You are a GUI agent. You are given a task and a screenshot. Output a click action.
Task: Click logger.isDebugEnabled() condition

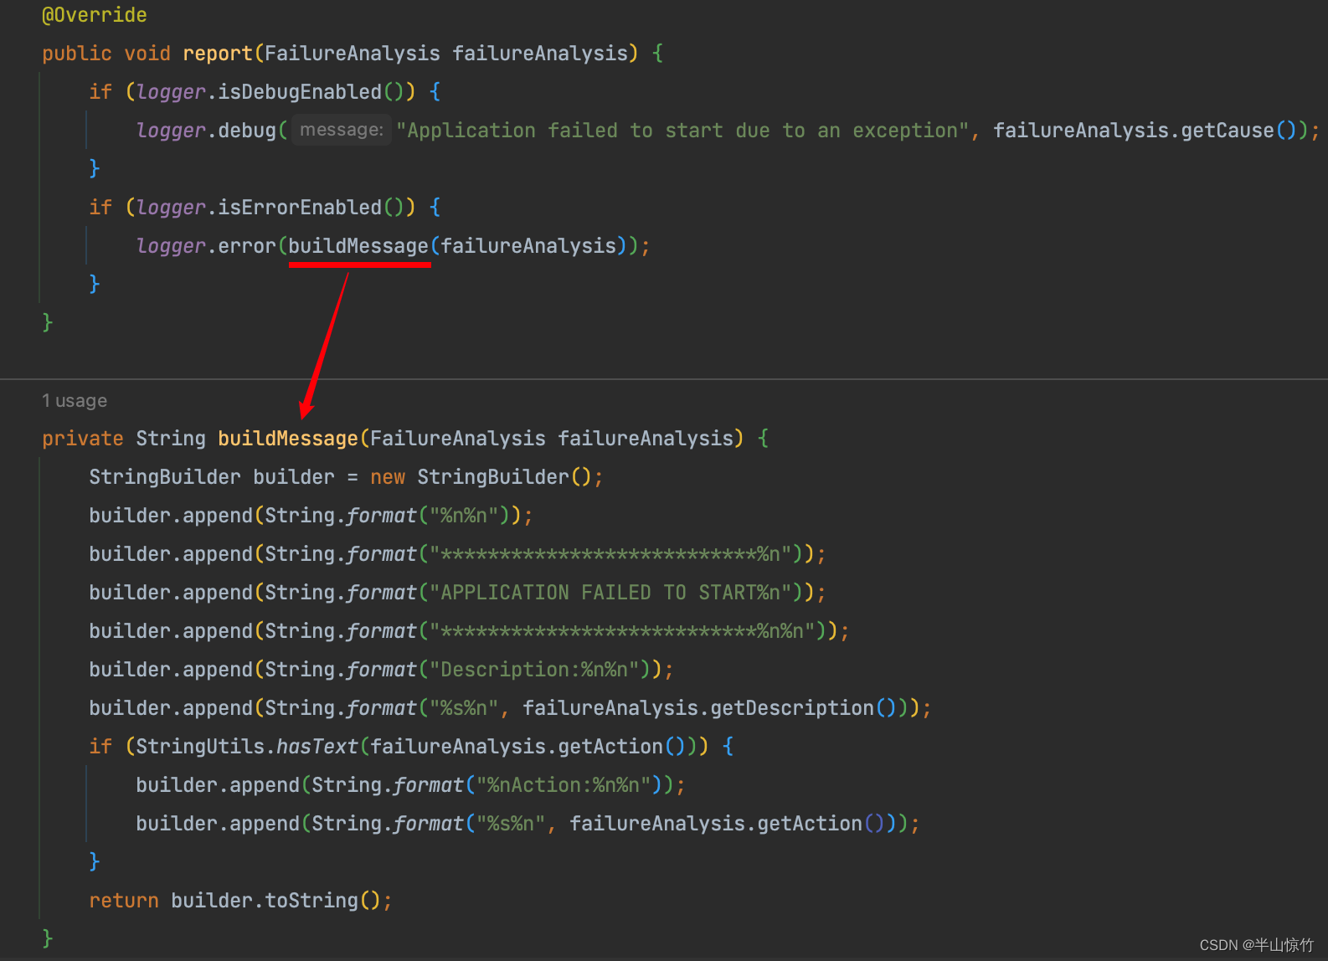(x=270, y=92)
